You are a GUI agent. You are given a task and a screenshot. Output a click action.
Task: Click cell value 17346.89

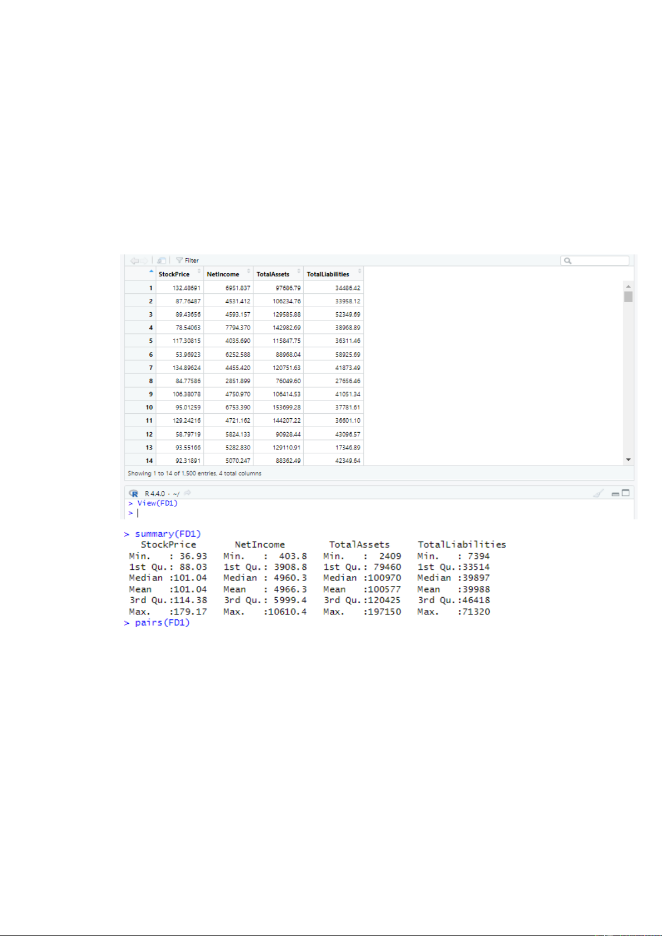coord(348,448)
